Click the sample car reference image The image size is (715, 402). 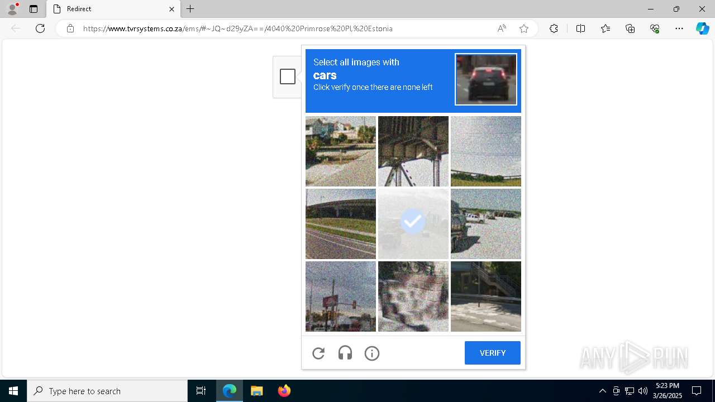(486, 79)
